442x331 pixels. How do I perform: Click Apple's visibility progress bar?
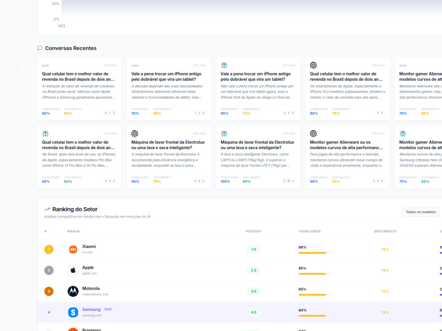pyautogui.click(x=315, y=274)
